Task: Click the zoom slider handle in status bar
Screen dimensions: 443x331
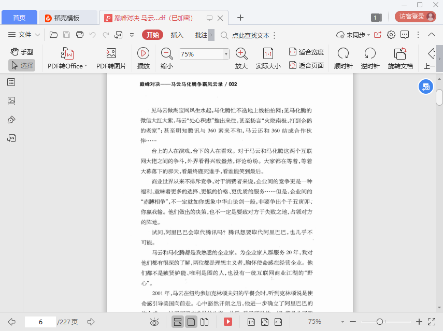Action: coord(380,322)
